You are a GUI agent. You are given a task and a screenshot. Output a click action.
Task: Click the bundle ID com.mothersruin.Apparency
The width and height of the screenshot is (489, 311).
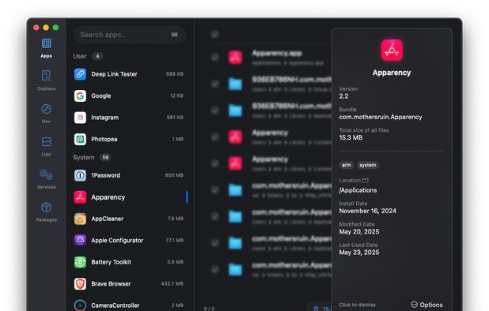pos(381,117)
